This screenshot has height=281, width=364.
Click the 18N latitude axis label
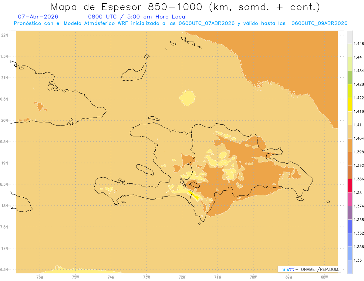click(5, 206)
